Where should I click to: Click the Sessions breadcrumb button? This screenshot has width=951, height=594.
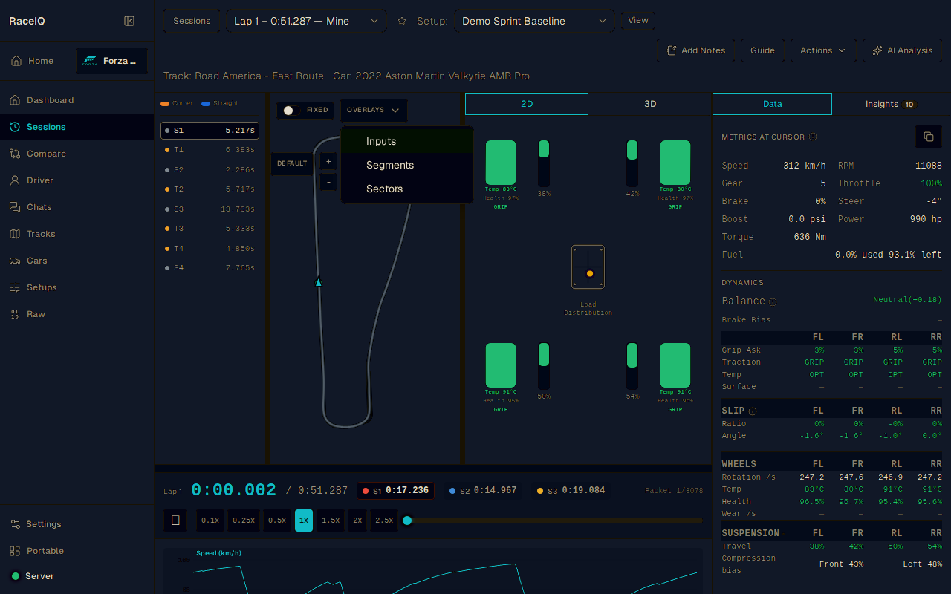[192, 21]
